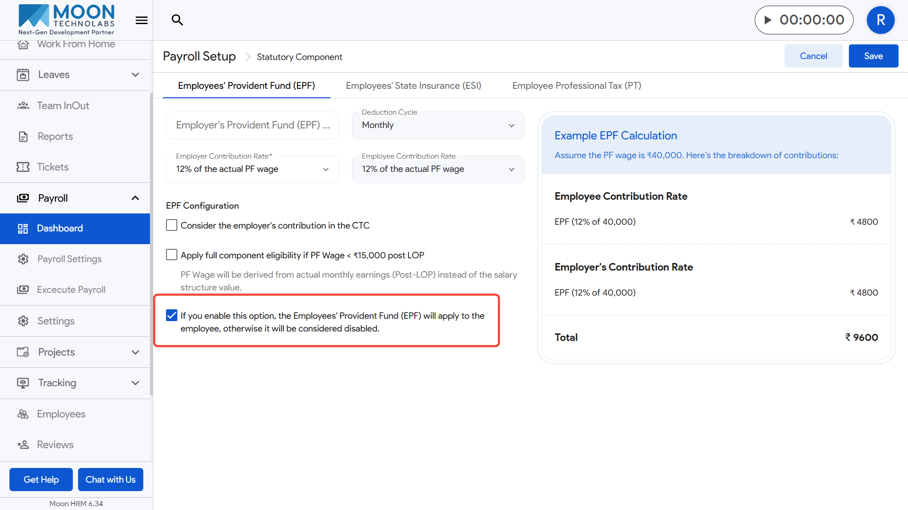The height and width of the screenshot is (510, 908).
Task: Start the timer play button
Action: [x=768, y=20]
